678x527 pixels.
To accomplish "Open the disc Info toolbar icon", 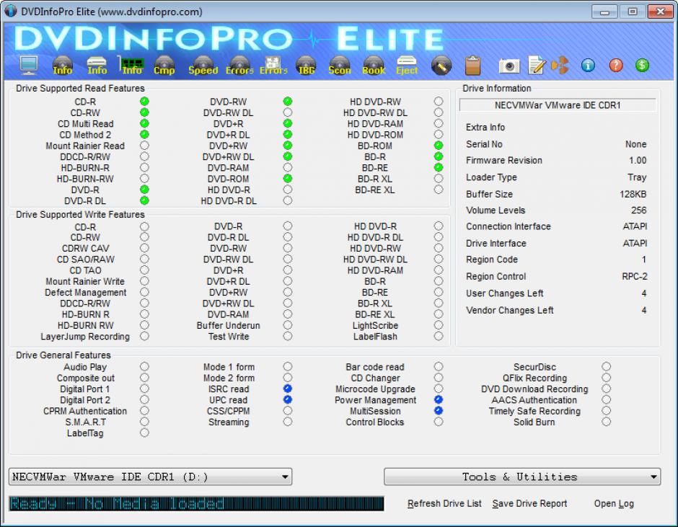I will point(63,66).
